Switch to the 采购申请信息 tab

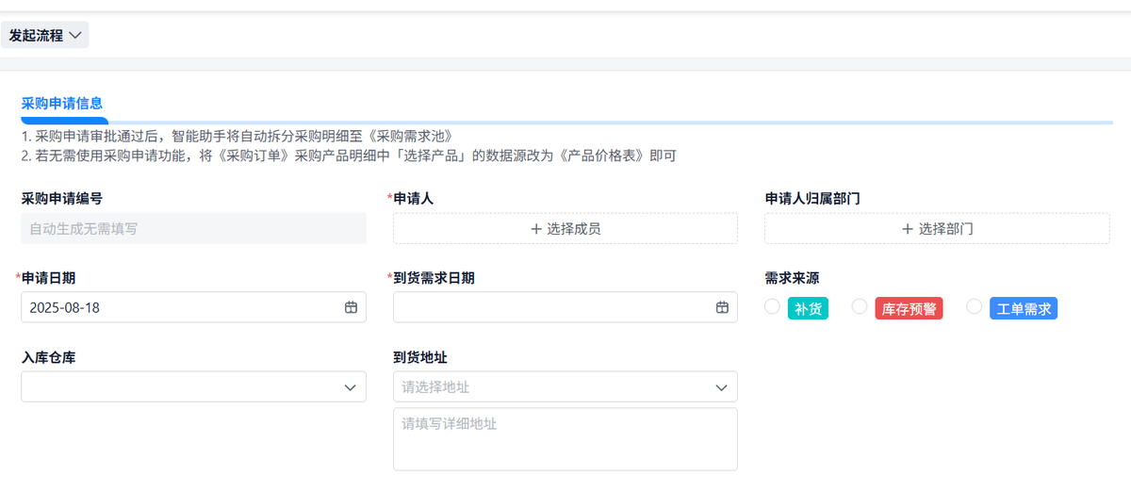pos(62,104)
